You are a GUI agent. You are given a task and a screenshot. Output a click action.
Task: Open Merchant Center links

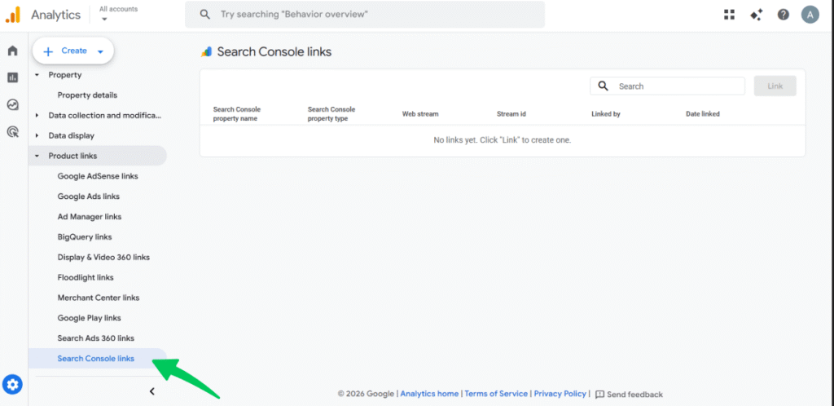pos(99,298)
